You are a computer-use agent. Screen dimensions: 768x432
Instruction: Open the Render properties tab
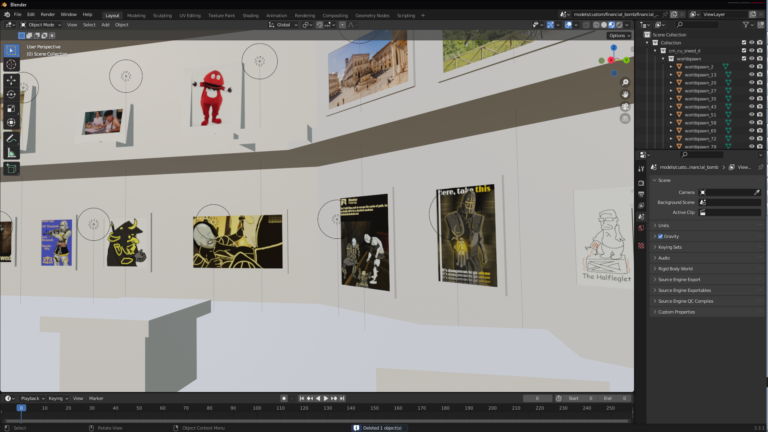coord(641,183)
